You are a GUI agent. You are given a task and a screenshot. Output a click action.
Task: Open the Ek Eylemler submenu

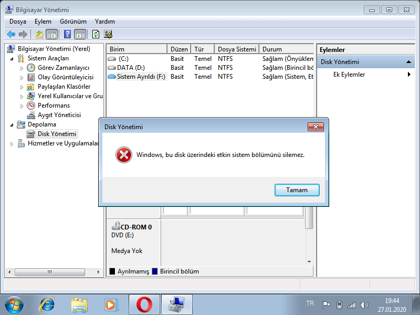pos(366,75)
